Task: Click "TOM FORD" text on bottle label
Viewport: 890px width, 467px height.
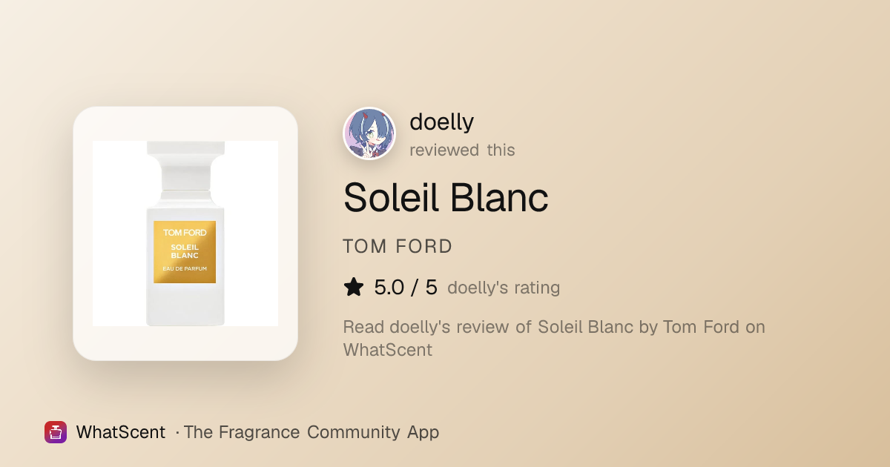Action: tap(185, 233)
